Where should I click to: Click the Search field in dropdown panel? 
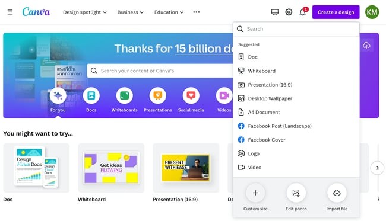296,29
